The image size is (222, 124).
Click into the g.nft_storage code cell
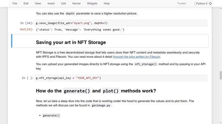pos(121,78)
